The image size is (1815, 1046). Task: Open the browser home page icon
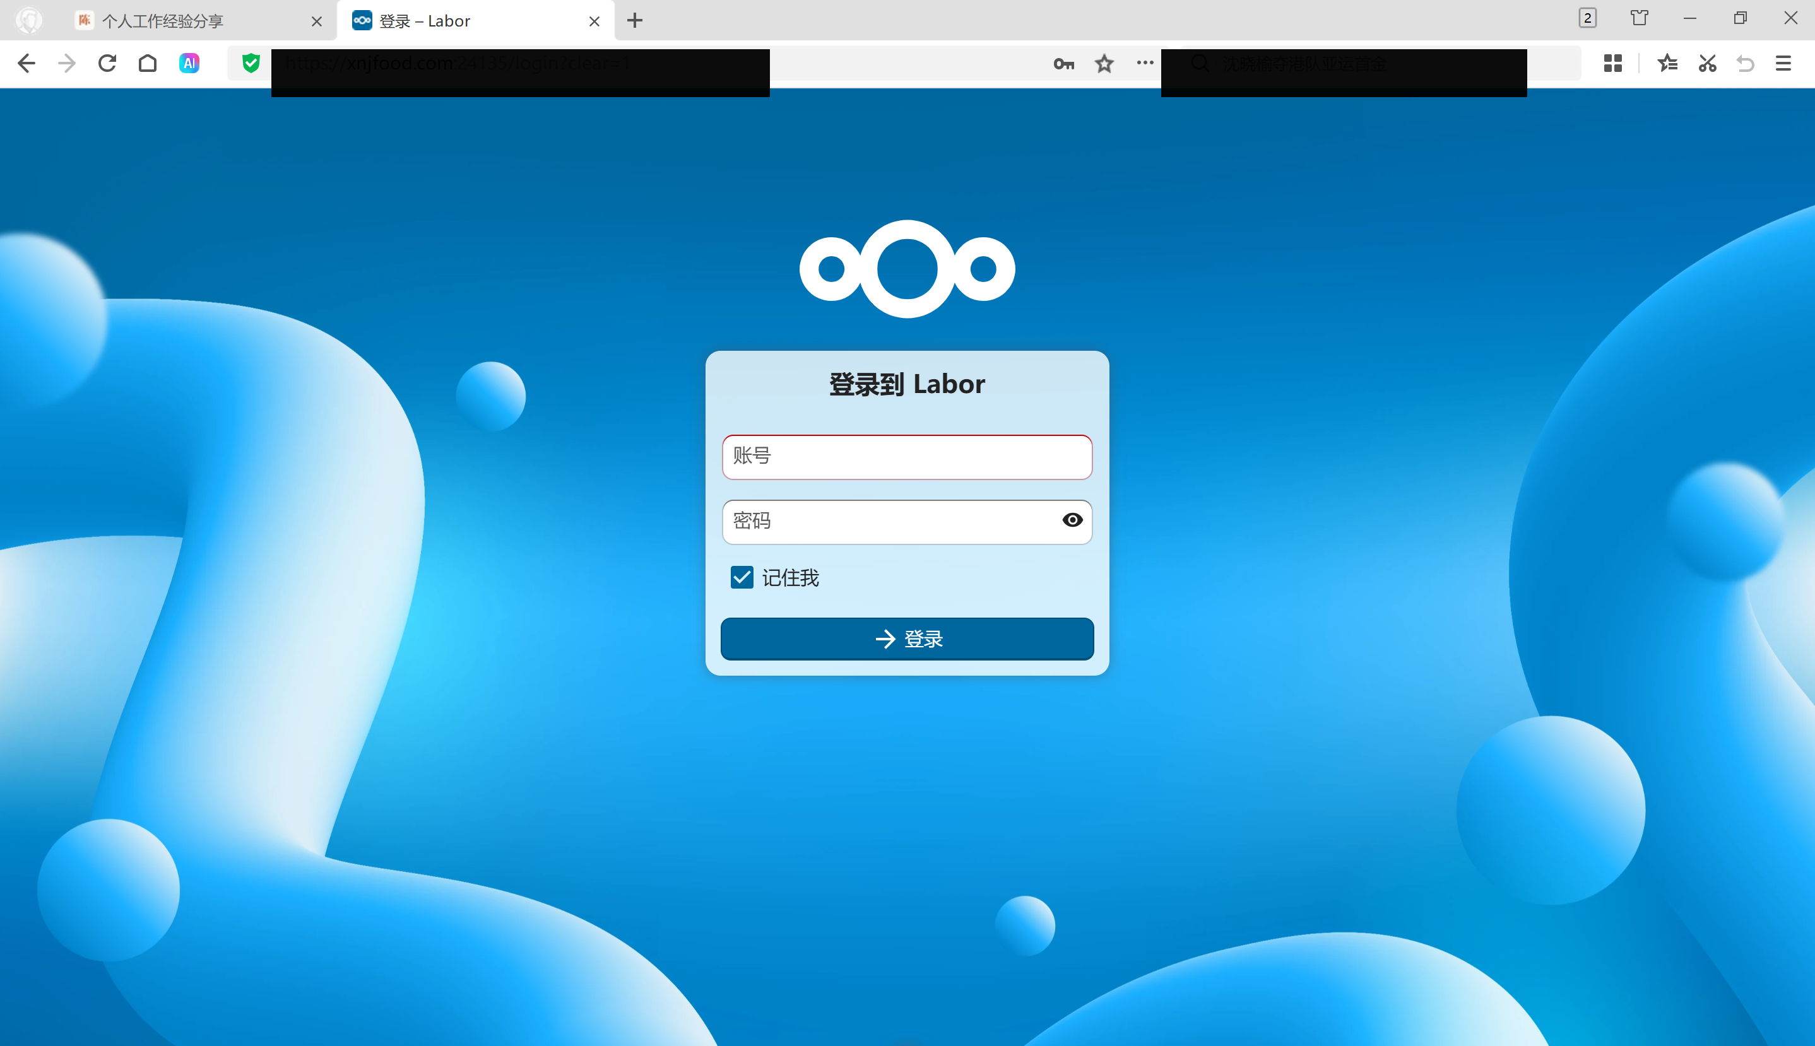(147, 63)
